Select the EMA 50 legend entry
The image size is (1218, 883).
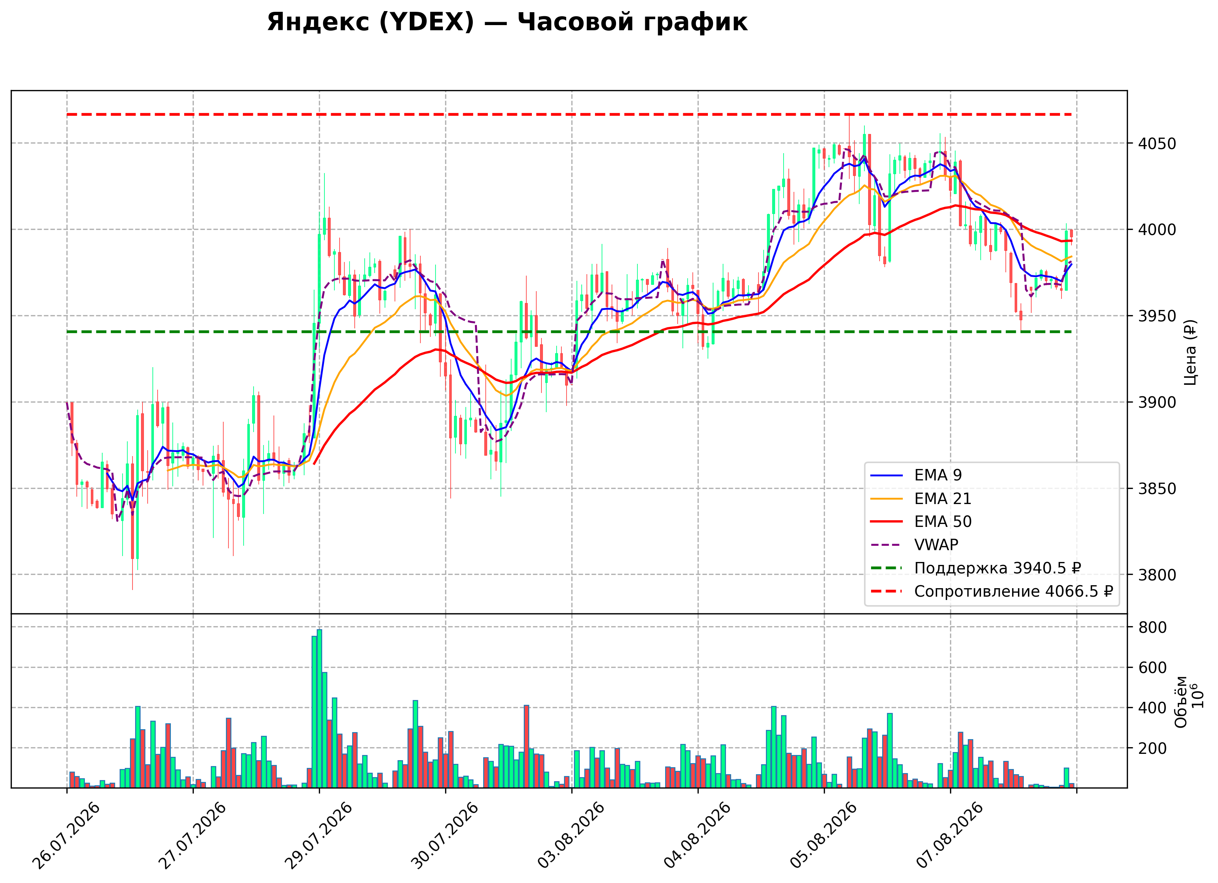921,522
